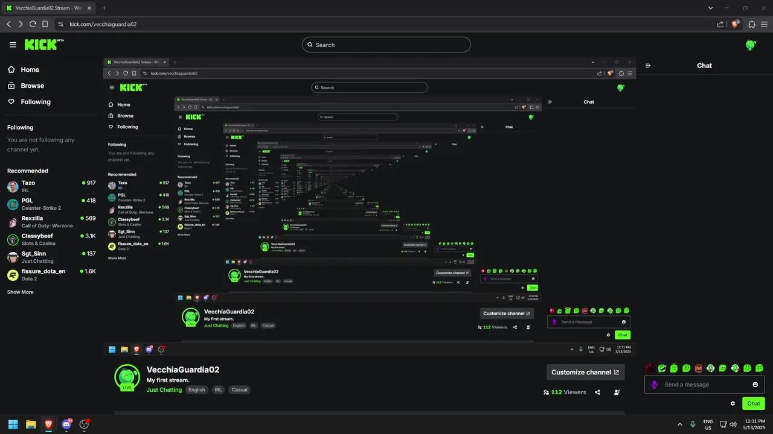The width and height of the screenshot is (773, 434).
Task: Click the Brave browser taskbar icon
Action: tap(48, 424)
